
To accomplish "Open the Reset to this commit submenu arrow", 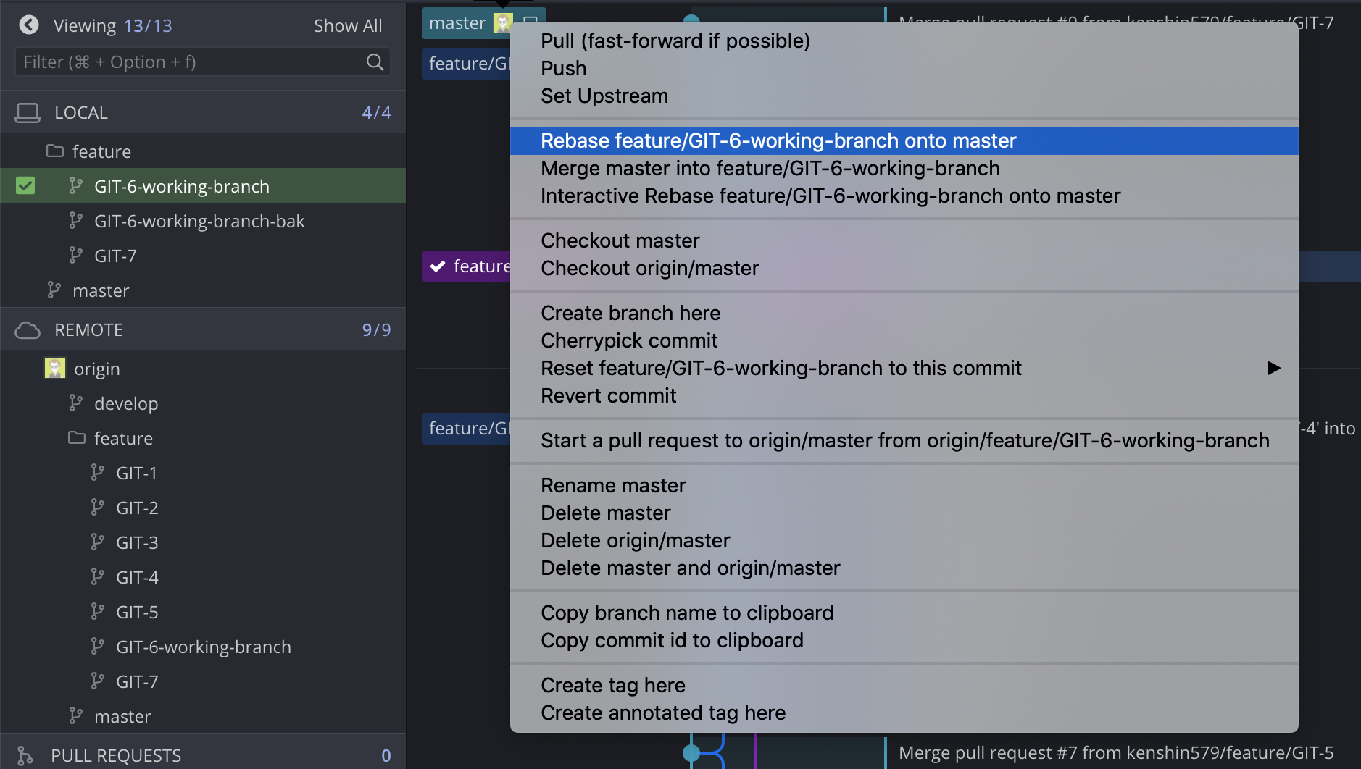I will tap(1274, 368).
